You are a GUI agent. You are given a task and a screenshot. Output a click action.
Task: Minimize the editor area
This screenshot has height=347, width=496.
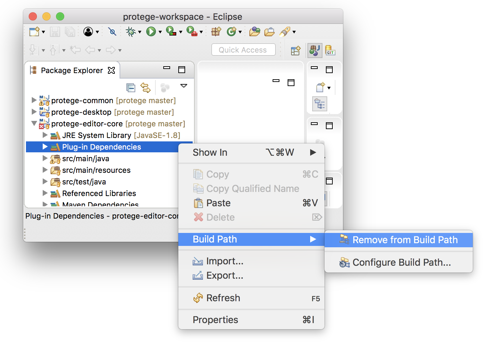(x=276, y=81)
